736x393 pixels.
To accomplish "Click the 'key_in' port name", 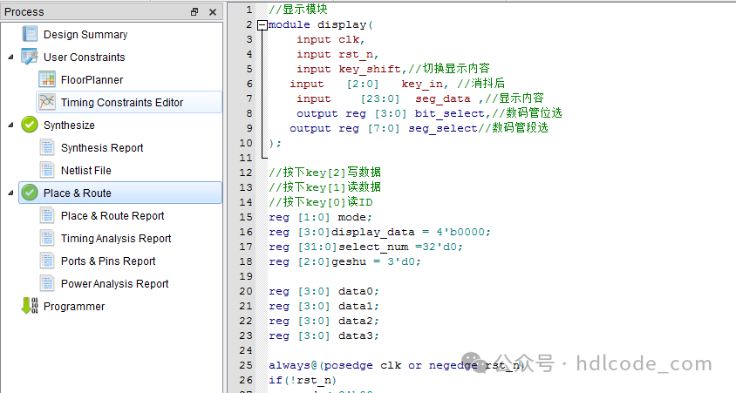I will (422, 84).
